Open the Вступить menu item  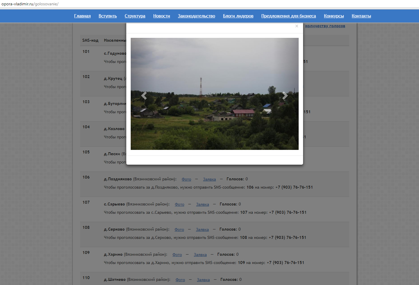click(108, 16)
